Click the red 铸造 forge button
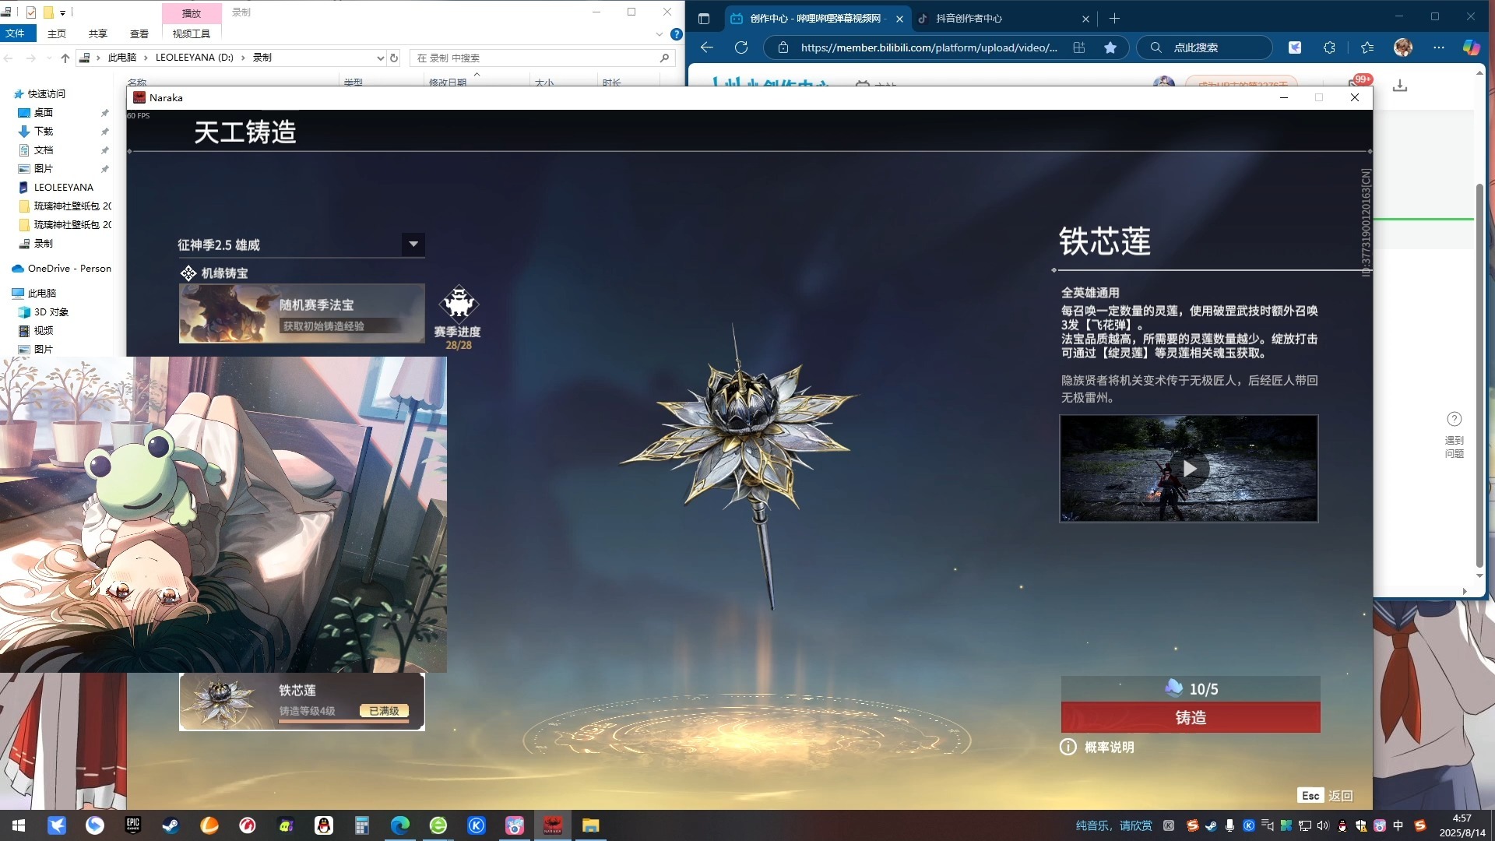This screenshot has height=841, width=1495. [1191, 717]
